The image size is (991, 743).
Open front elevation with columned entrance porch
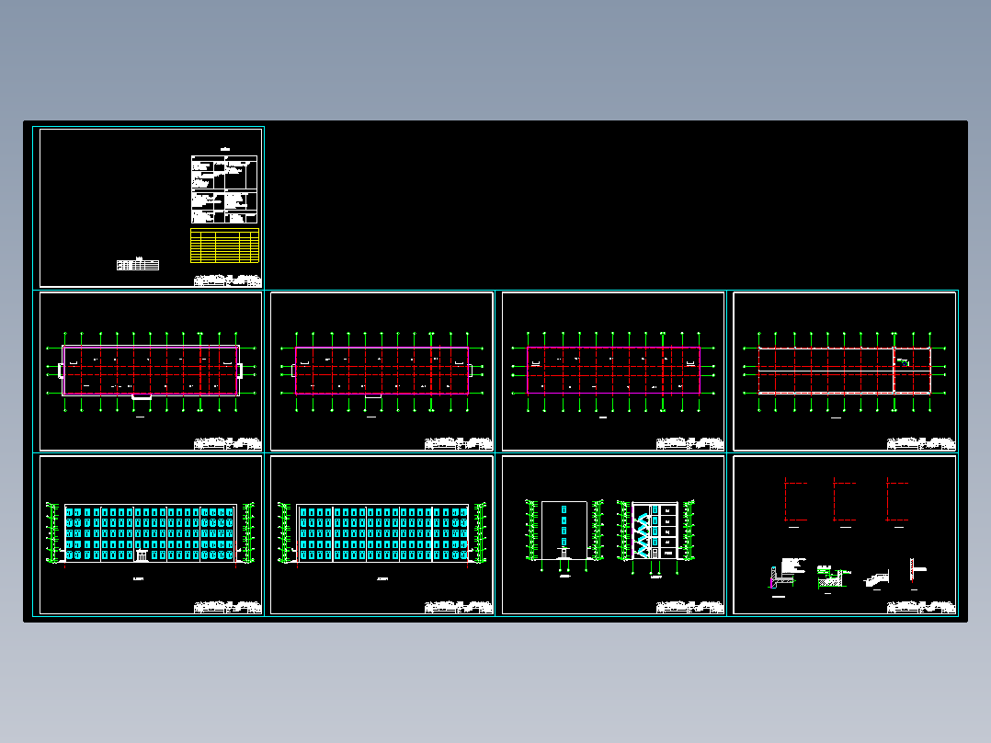pyautogui.click(x=151, y=534)
